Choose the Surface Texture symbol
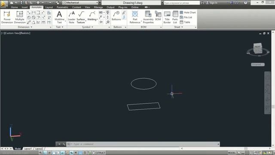 (81, 17)
